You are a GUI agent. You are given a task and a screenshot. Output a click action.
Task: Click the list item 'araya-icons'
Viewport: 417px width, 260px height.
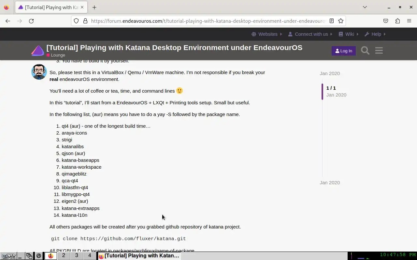74,133
